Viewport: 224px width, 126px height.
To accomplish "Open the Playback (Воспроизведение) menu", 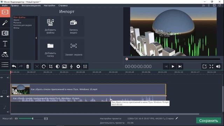I will pyautogui.click(x=31, y=6).
